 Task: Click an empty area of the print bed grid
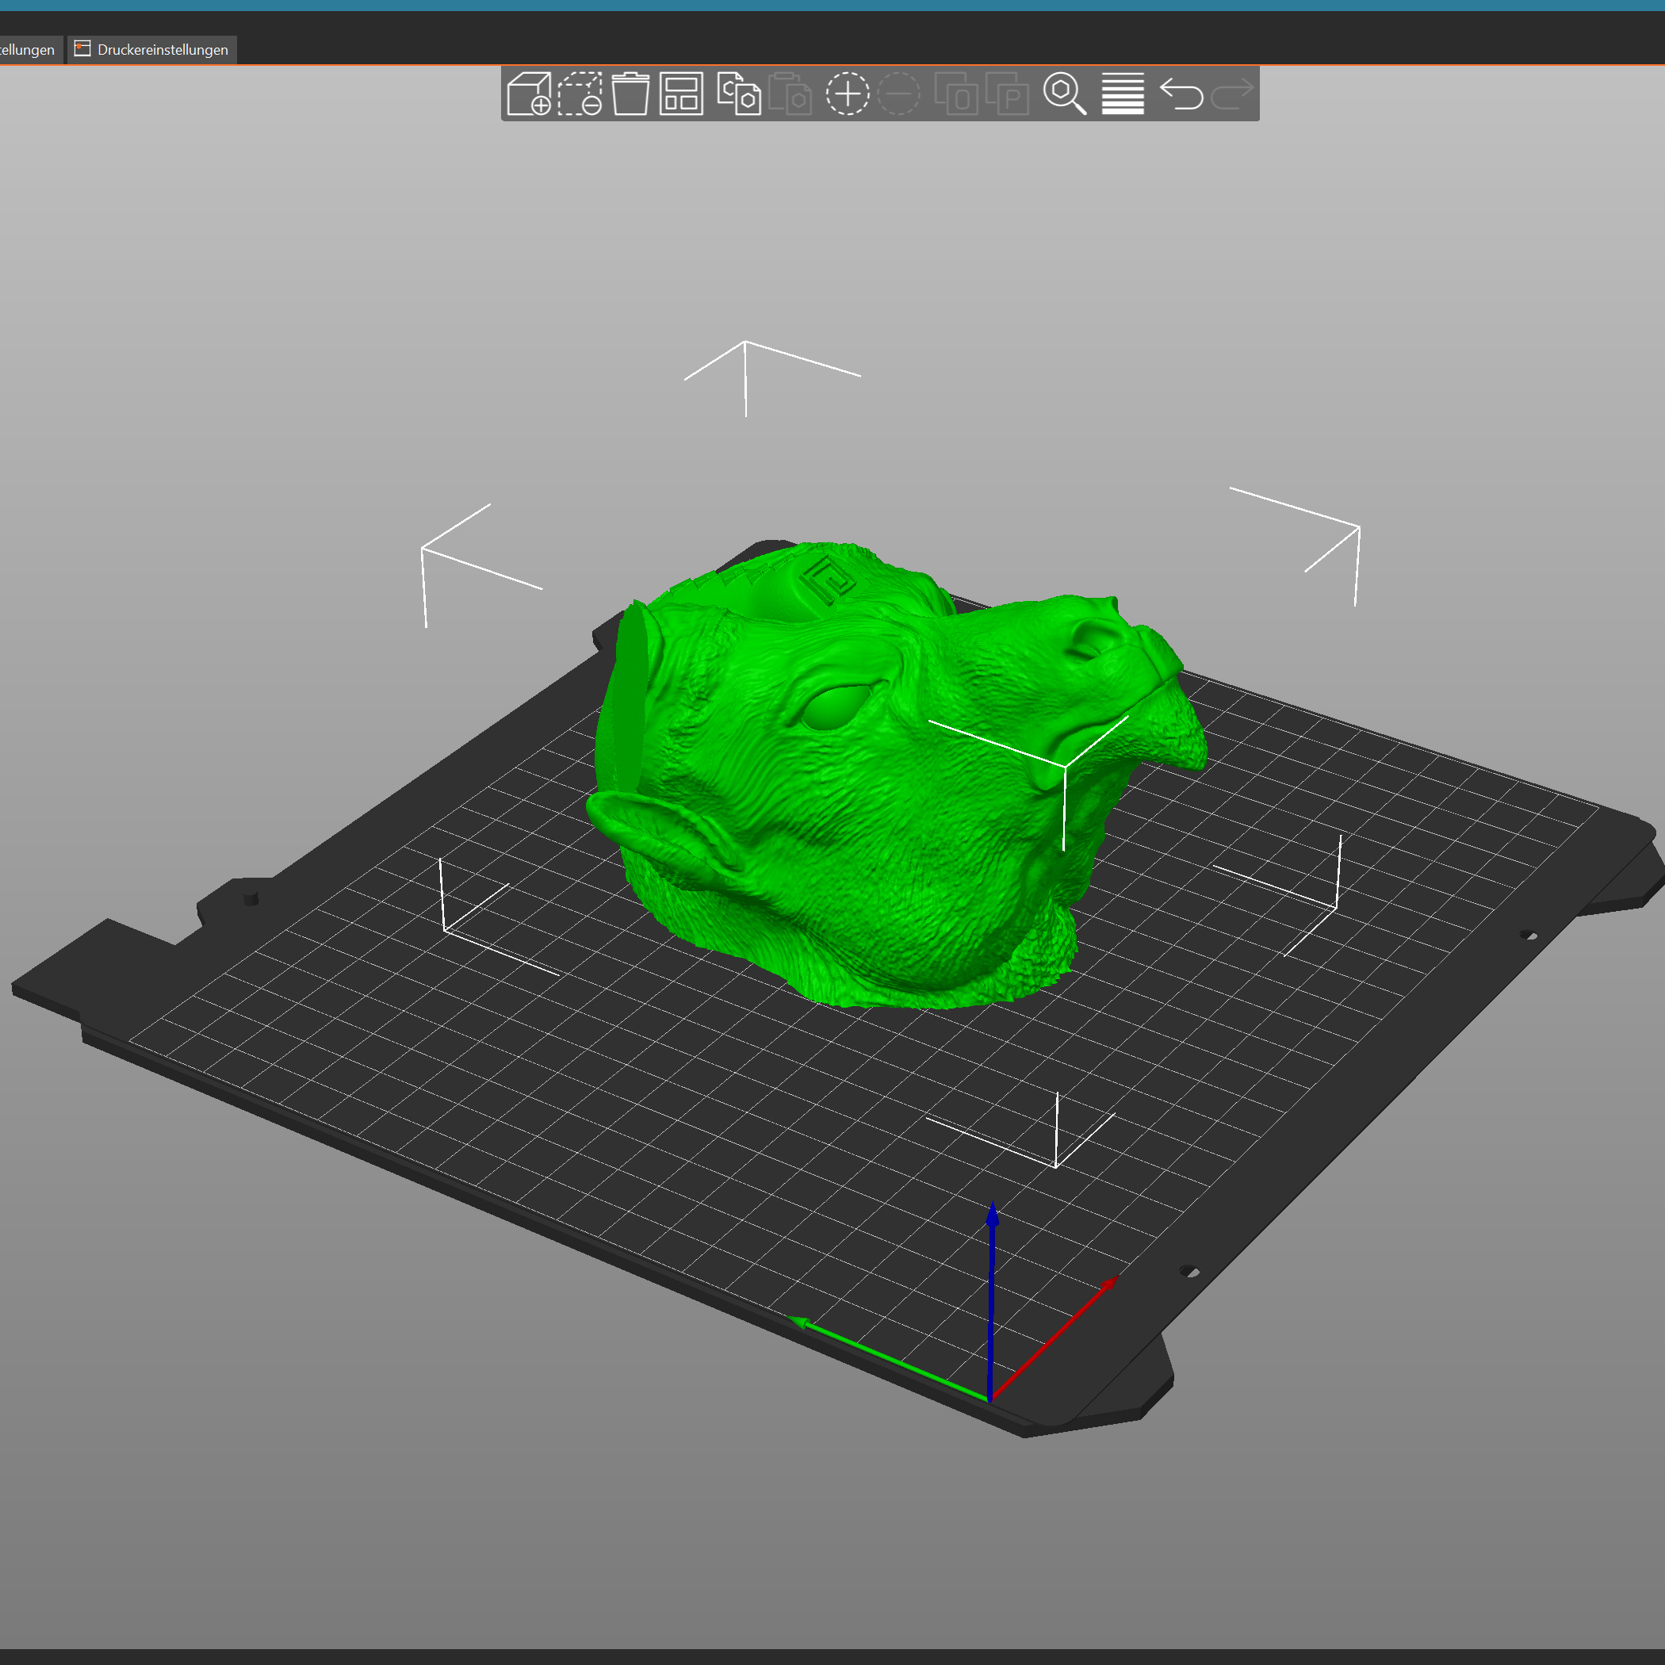[x=603, y=1120]
